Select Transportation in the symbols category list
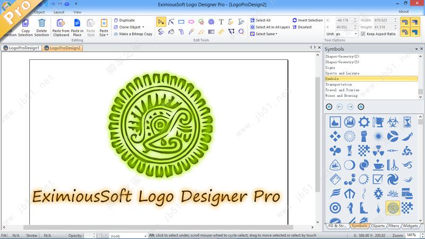425x239 pixels. point(338,84)
